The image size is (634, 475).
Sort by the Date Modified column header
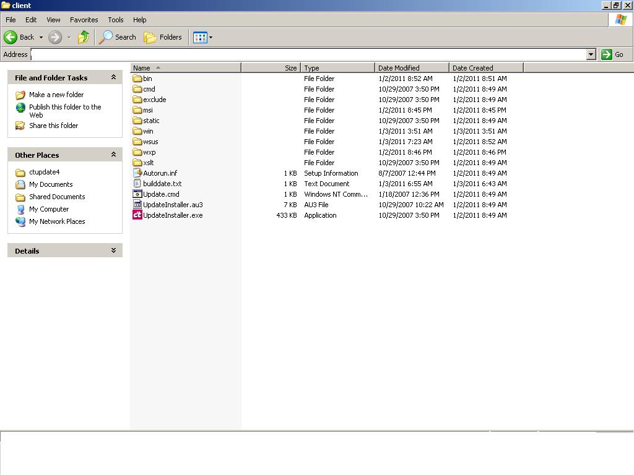(412, 68)
